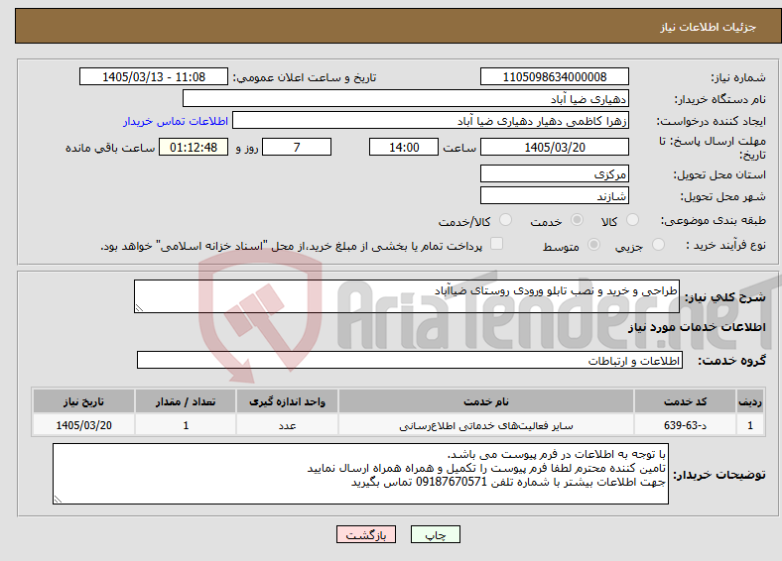Click the announcement date field 1405/03/13 - 11:08
This screenshot has height=561, width=782.
tap(154, 76)
